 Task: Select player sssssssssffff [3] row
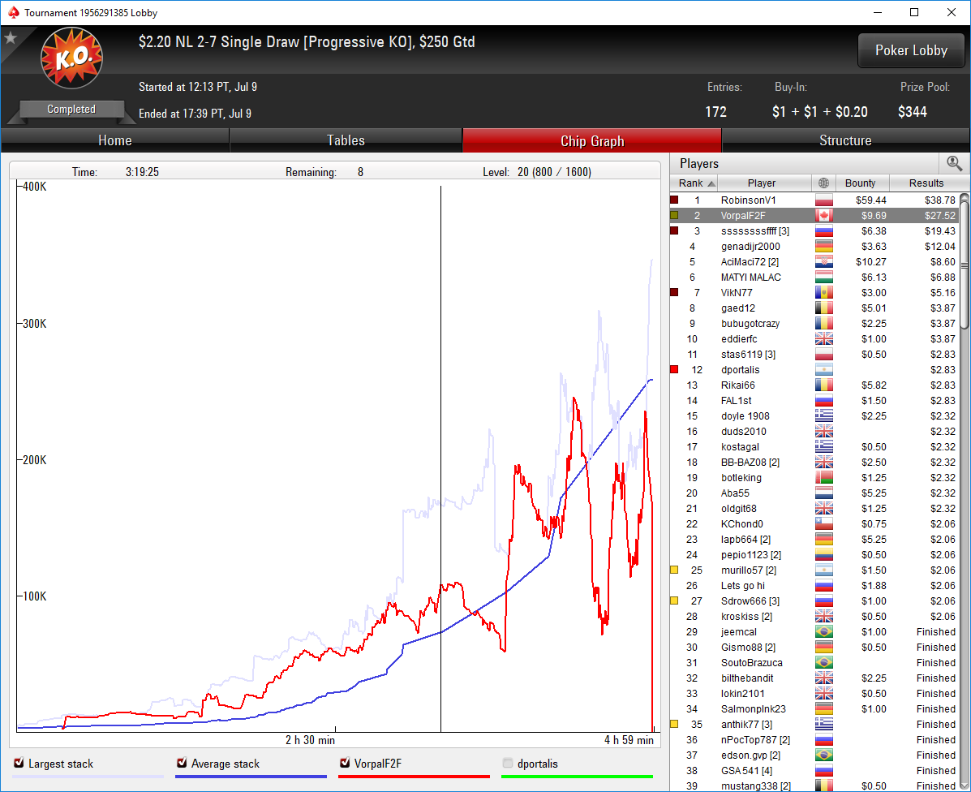(x=814, y=231)
